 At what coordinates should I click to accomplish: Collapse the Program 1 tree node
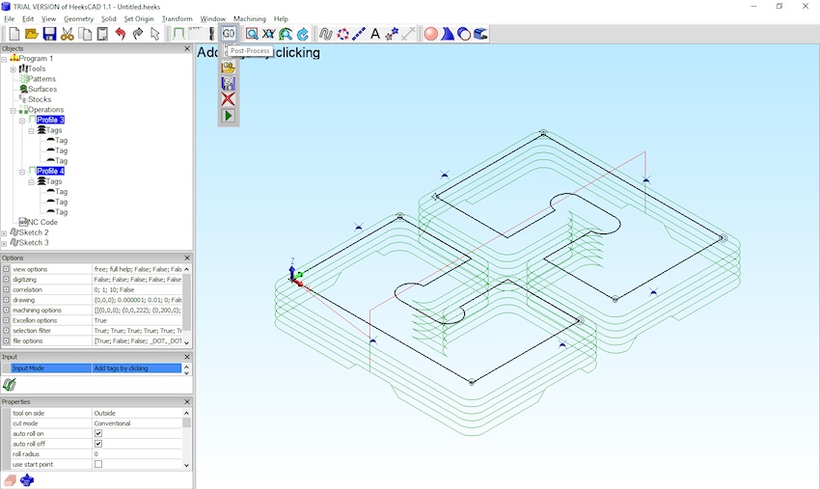pyautogui.click(x=4, y=59)
